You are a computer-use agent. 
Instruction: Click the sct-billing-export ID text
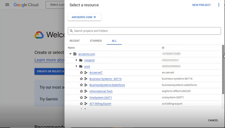(172, 104)
